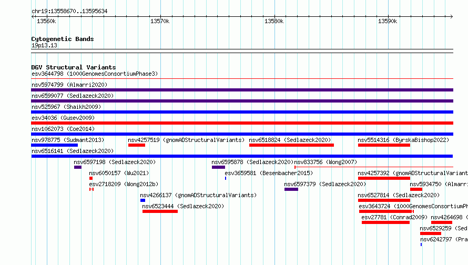
Task: Select the nsv6599077 purple variant bar
Action: [x=242, y=101]
